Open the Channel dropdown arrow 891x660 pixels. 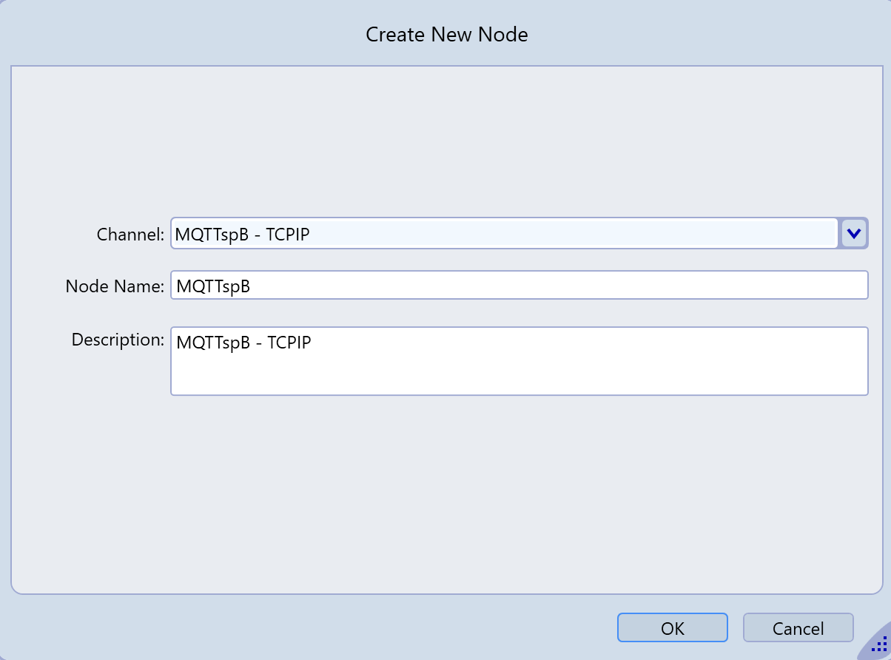click(x=853, y=234)
